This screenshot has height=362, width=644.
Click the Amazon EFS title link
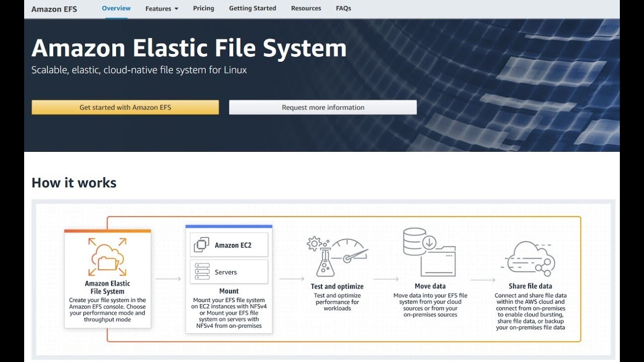(x=54, y=9)
